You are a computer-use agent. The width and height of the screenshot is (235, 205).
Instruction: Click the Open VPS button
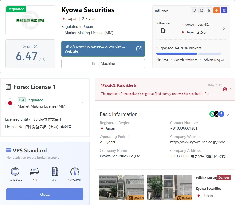[45, 194]
